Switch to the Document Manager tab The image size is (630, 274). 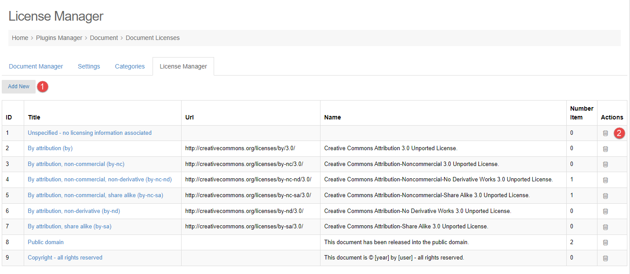36,66
